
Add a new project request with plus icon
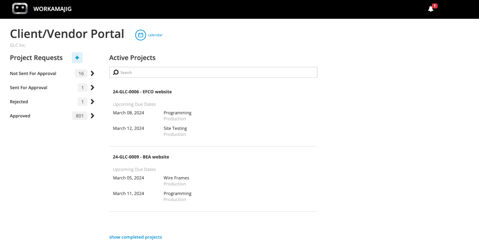(x=77, y=58)
